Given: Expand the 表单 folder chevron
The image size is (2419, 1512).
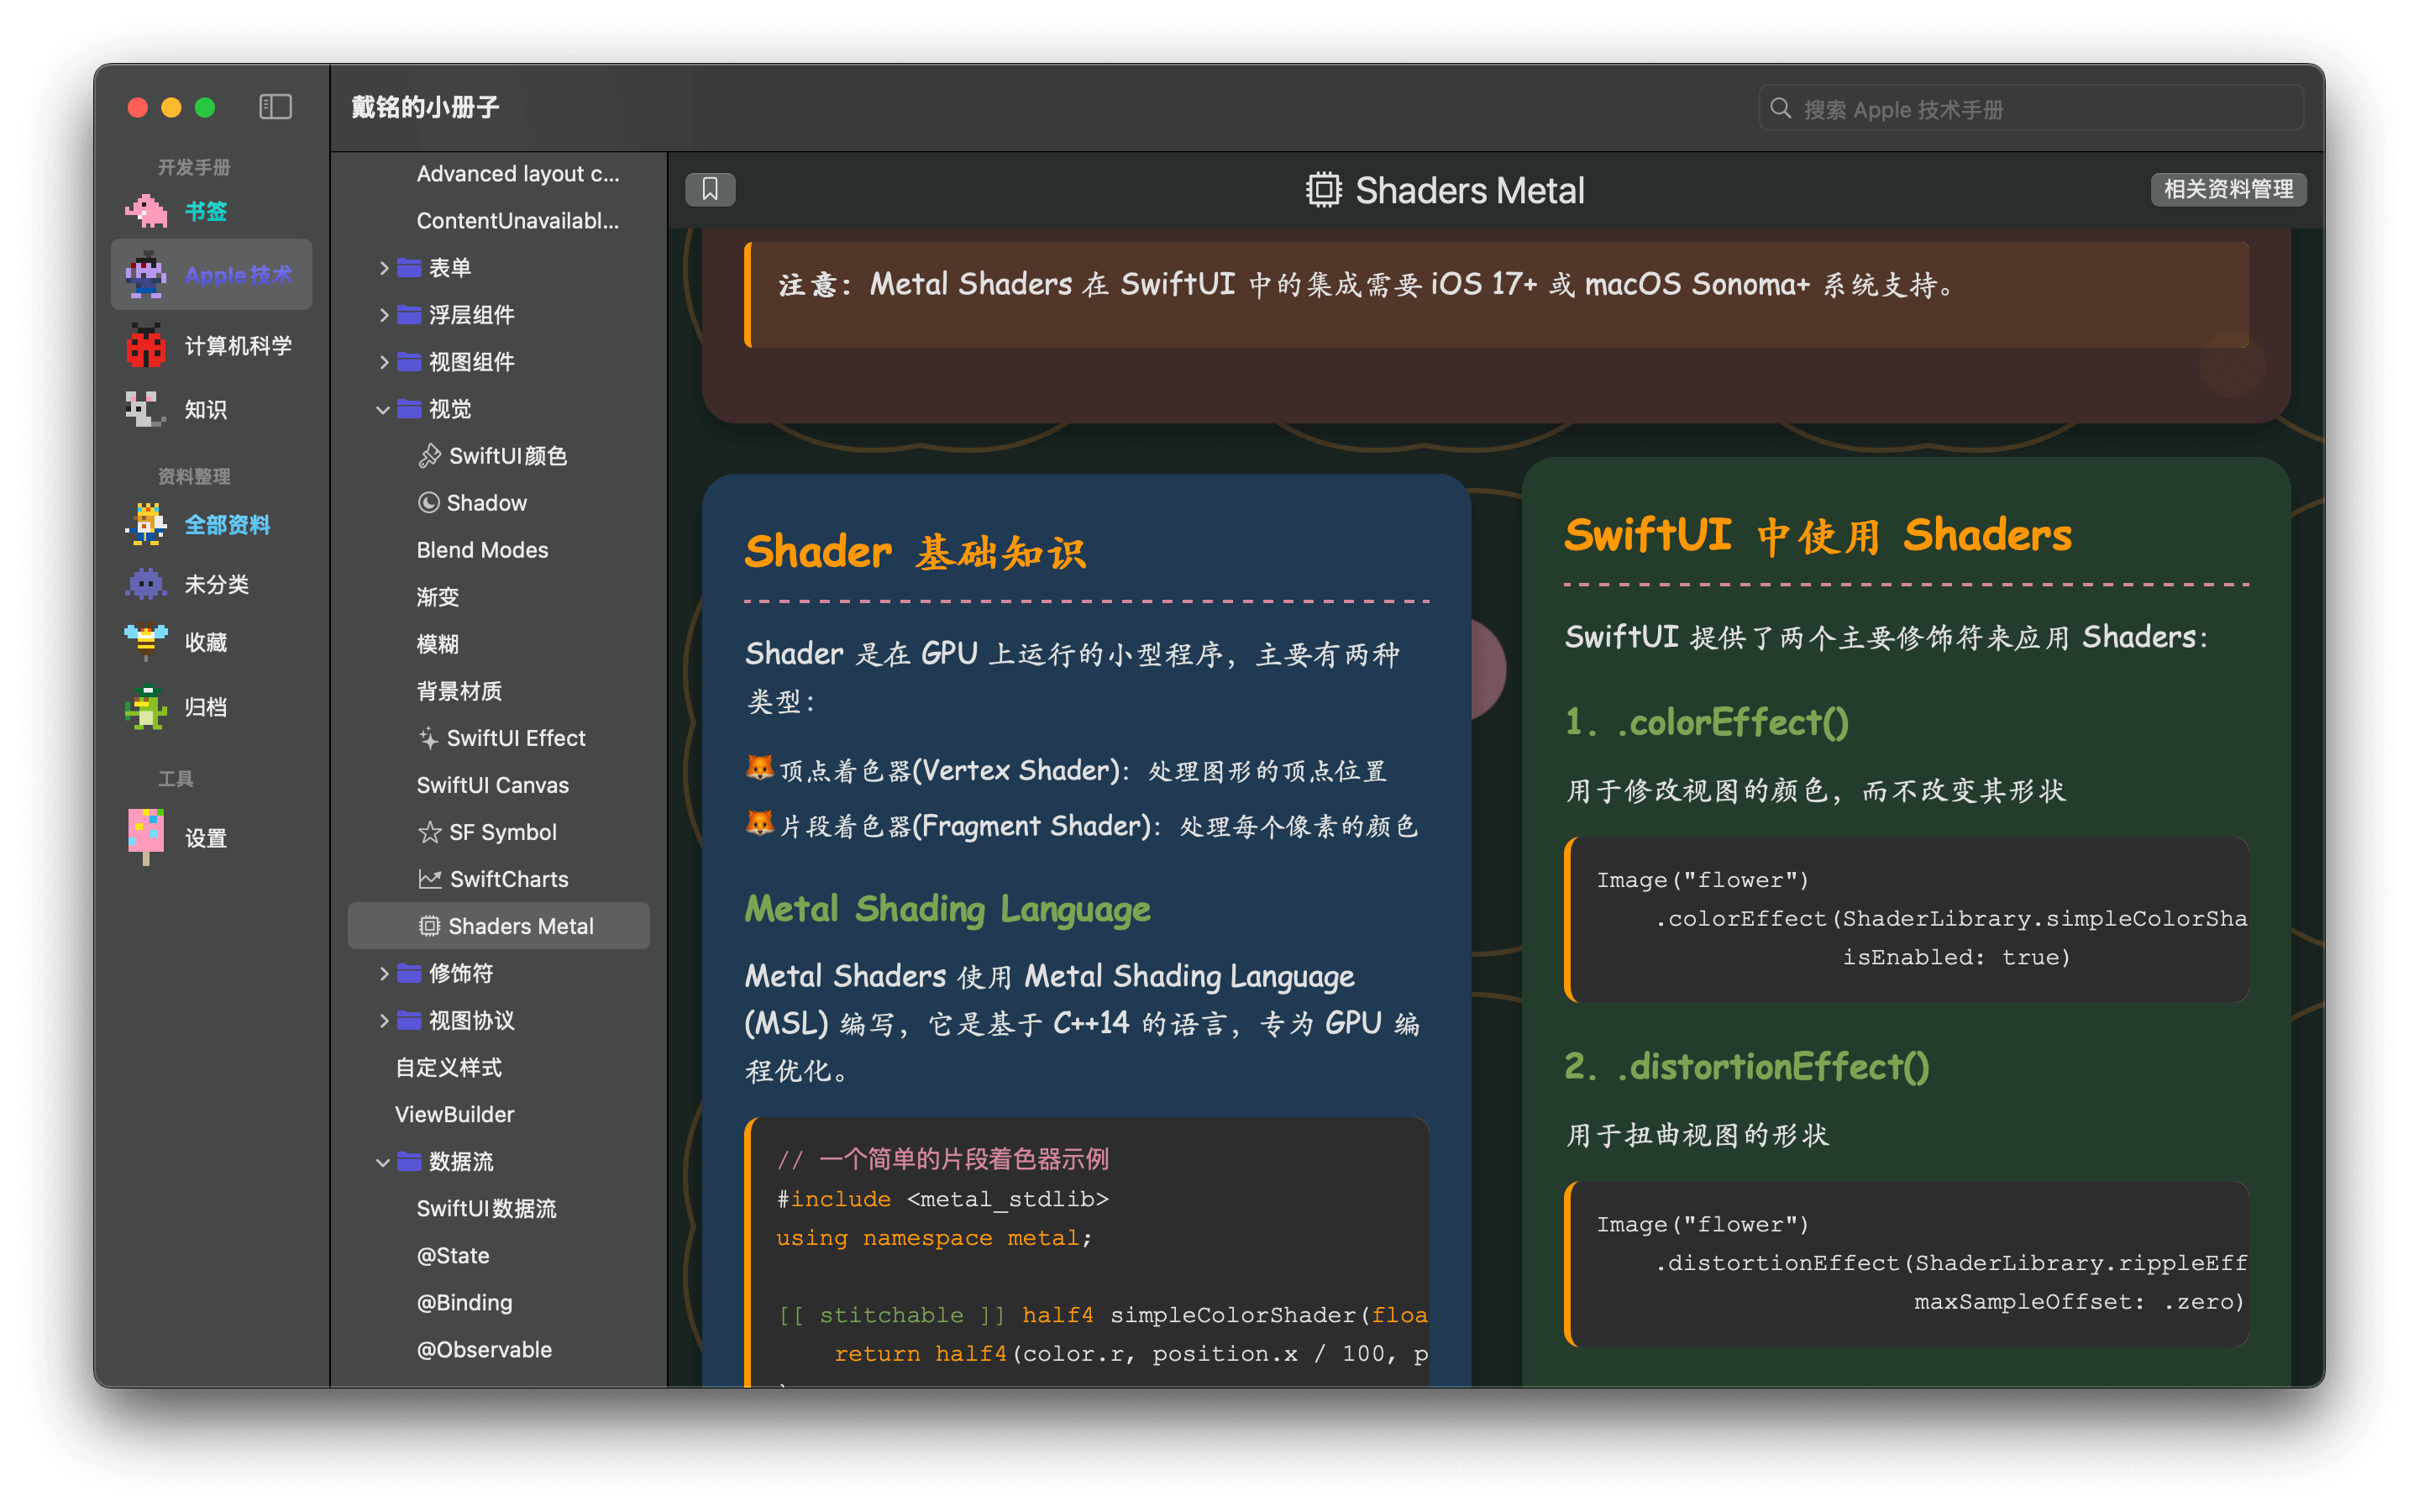Looking at the screenshot, I should 384,268.
